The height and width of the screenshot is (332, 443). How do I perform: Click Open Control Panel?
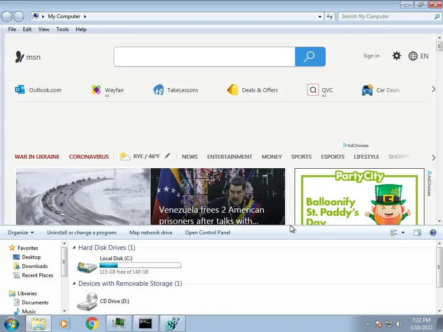pos(208,233)
